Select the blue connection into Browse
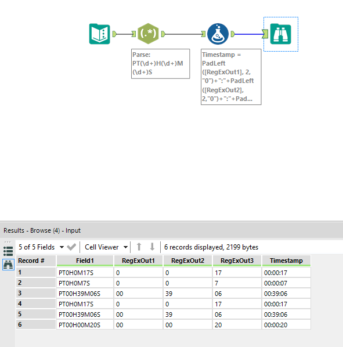 point(249,34)
